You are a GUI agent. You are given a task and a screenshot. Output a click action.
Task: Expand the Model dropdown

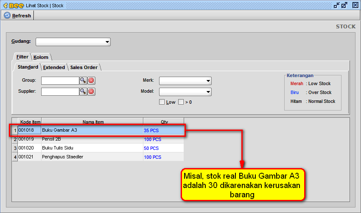point(185,92)
